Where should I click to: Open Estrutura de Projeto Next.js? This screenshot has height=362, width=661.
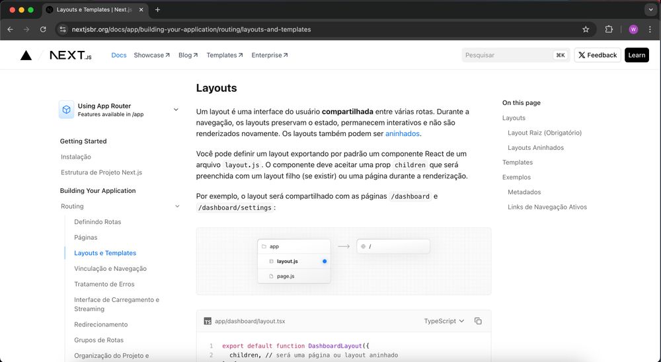click(102, 172)
